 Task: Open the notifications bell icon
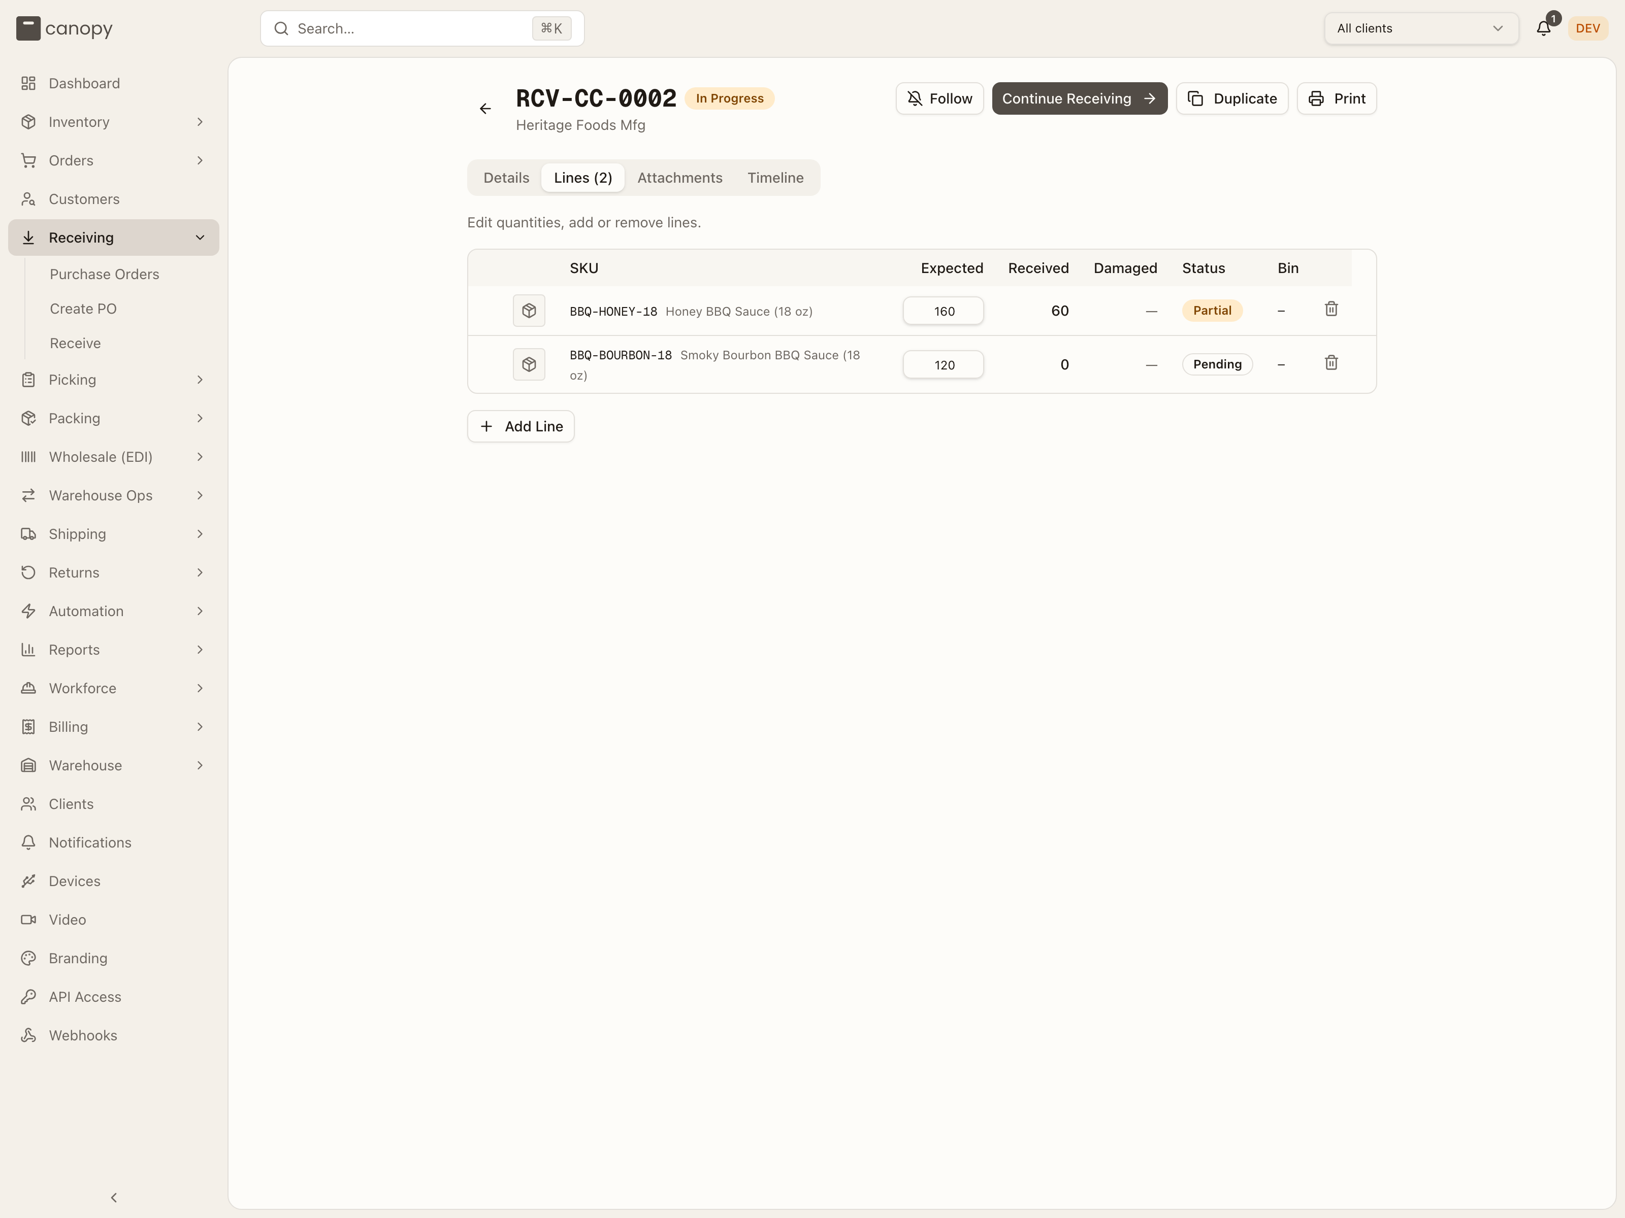pos(1543,28)
